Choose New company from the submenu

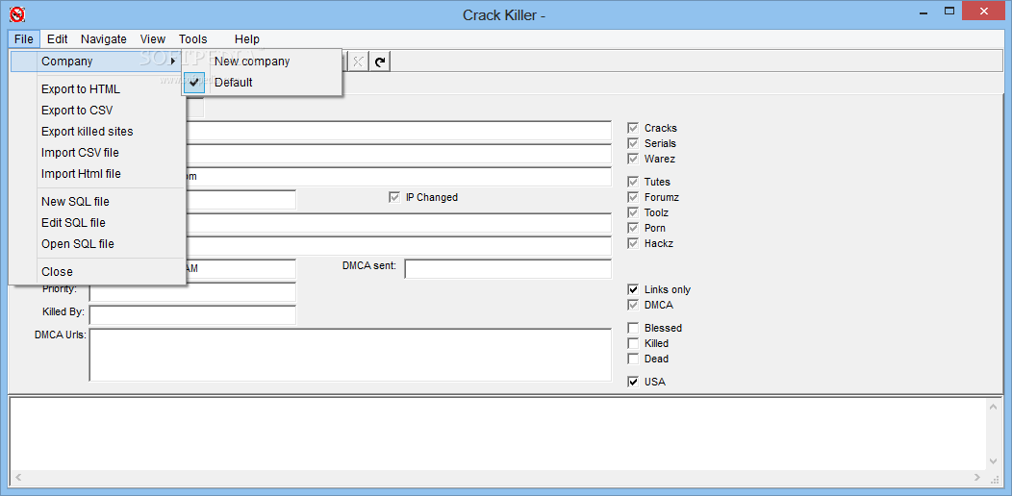tap(261, 62)
